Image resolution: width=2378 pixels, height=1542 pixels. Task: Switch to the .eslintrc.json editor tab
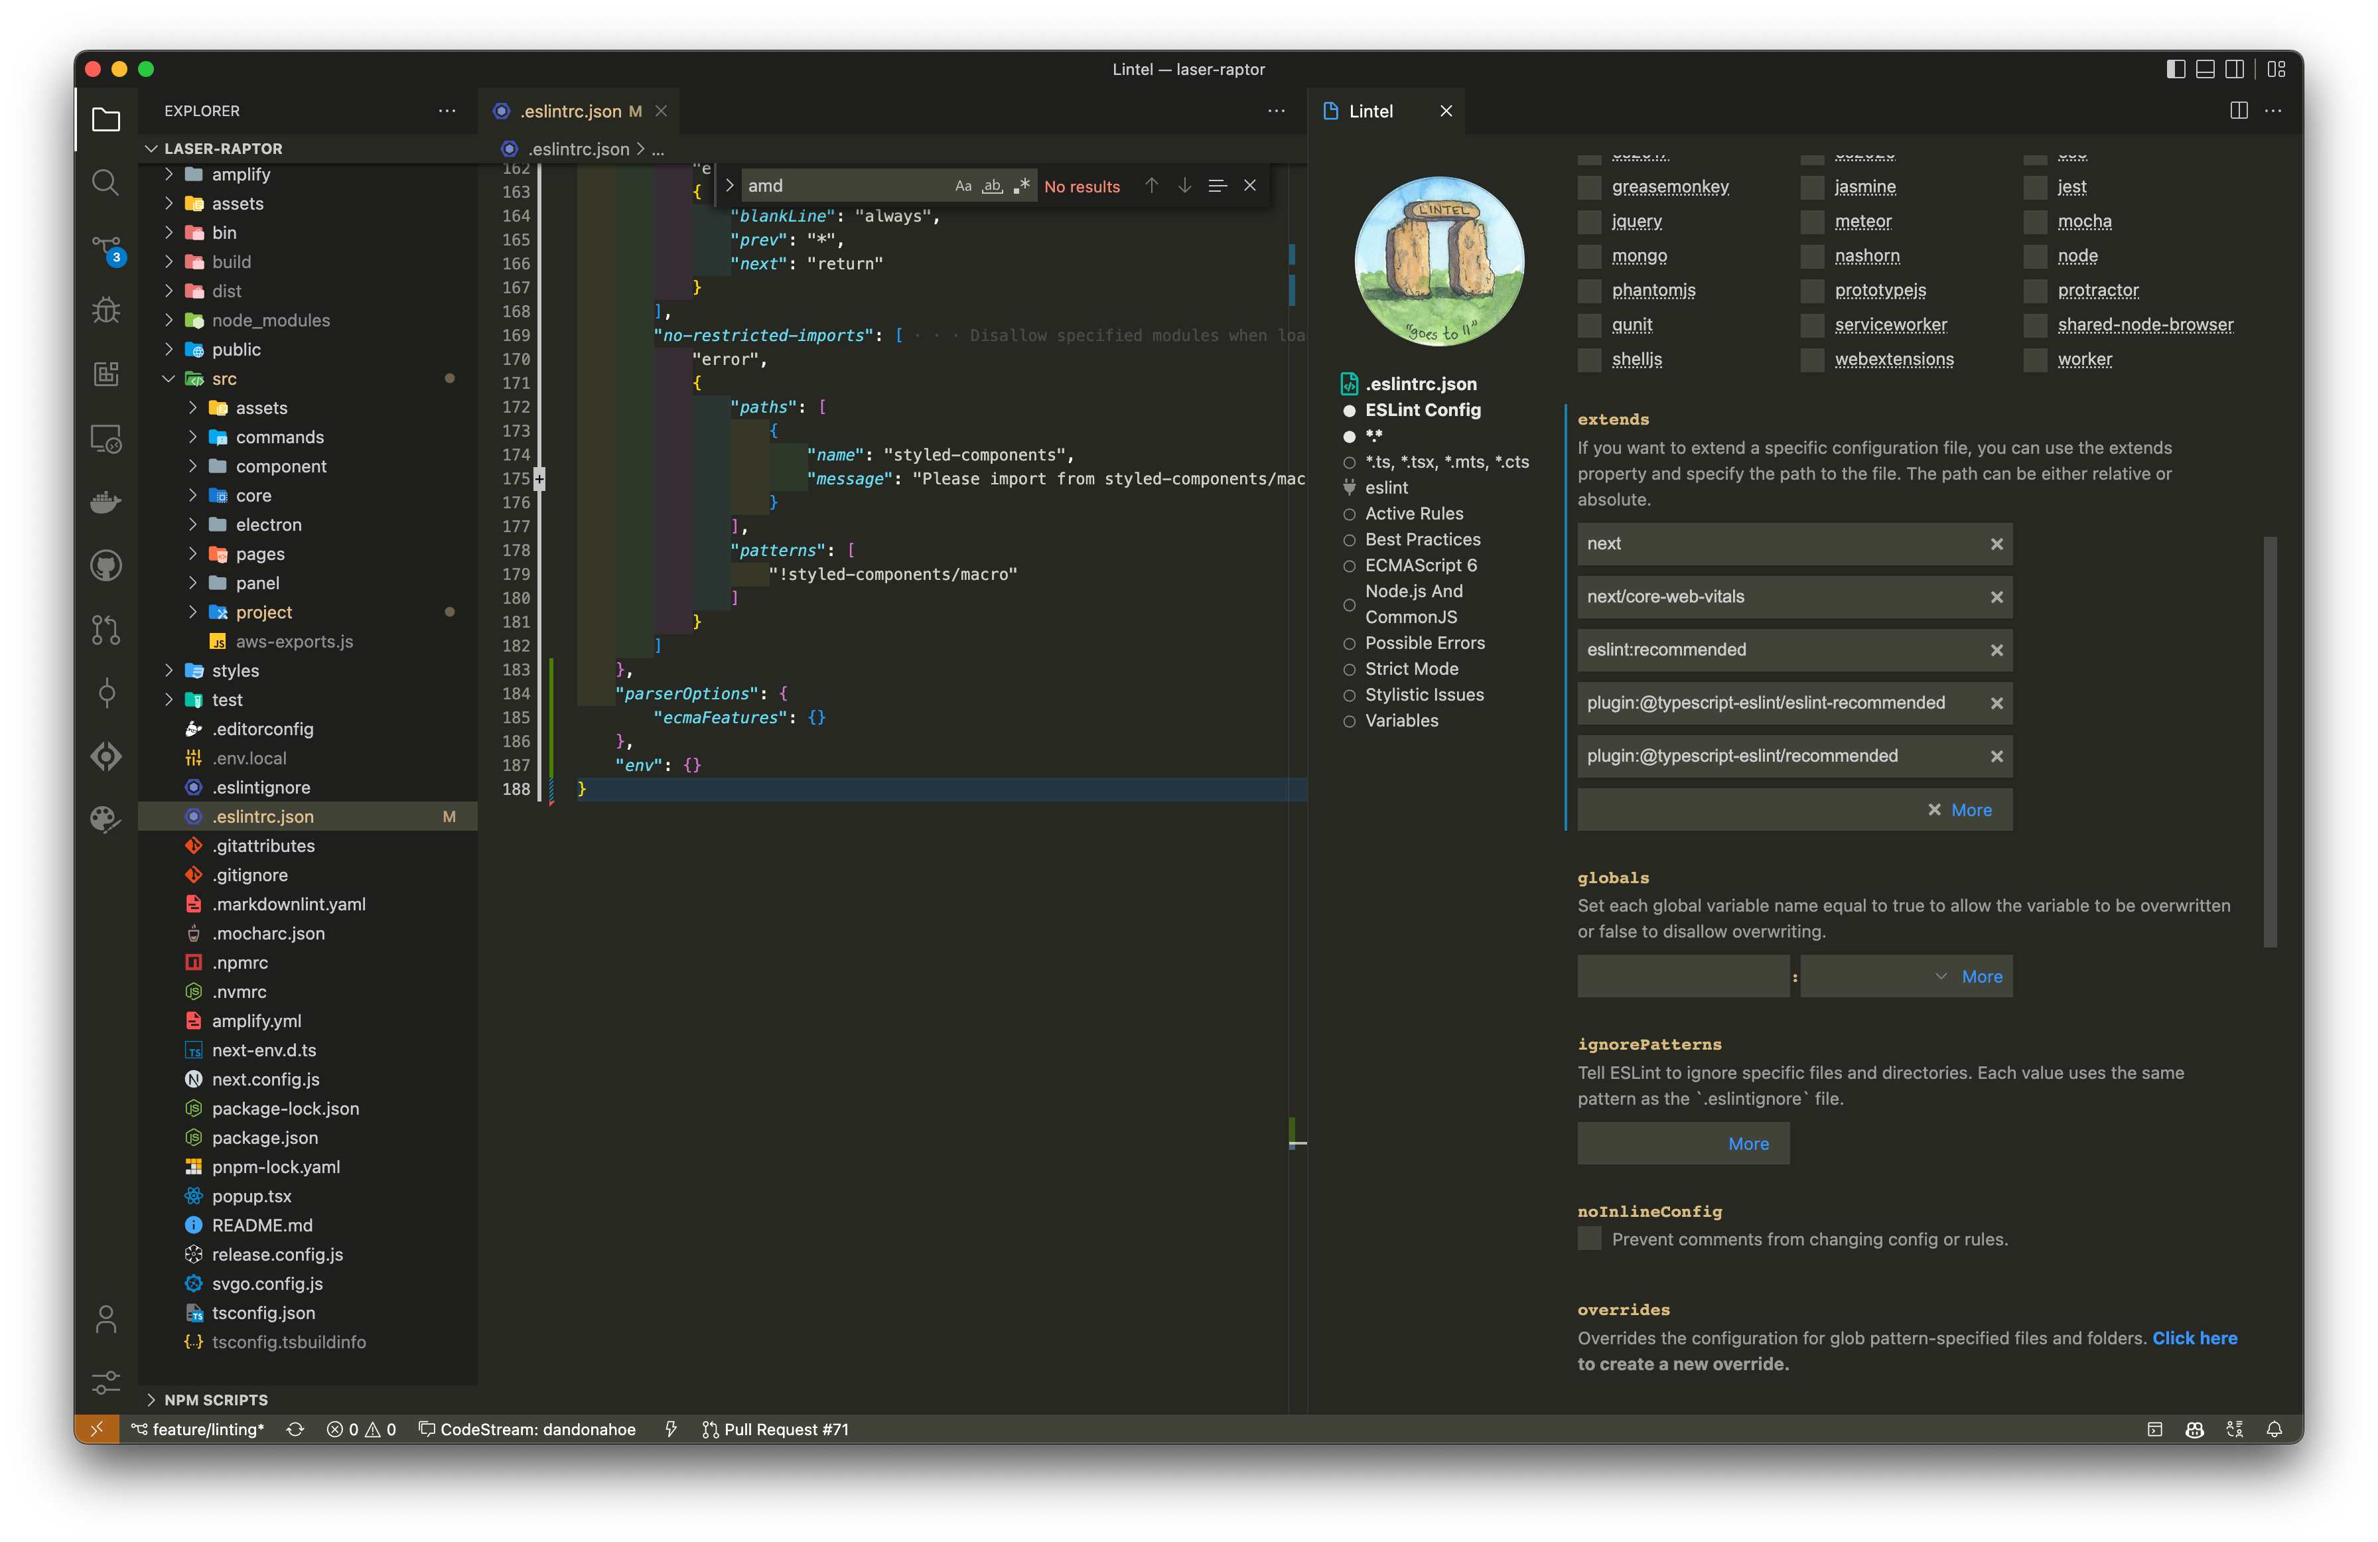pyautogui.click(x=579, y=111)
